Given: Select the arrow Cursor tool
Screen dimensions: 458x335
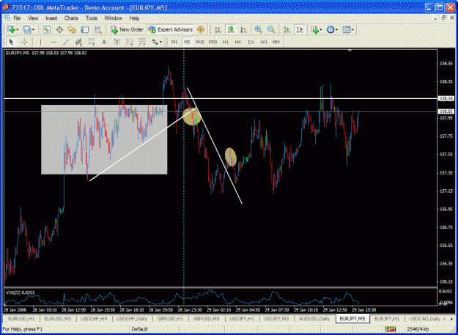Looking at the screenshot, I should pos(12,42).
